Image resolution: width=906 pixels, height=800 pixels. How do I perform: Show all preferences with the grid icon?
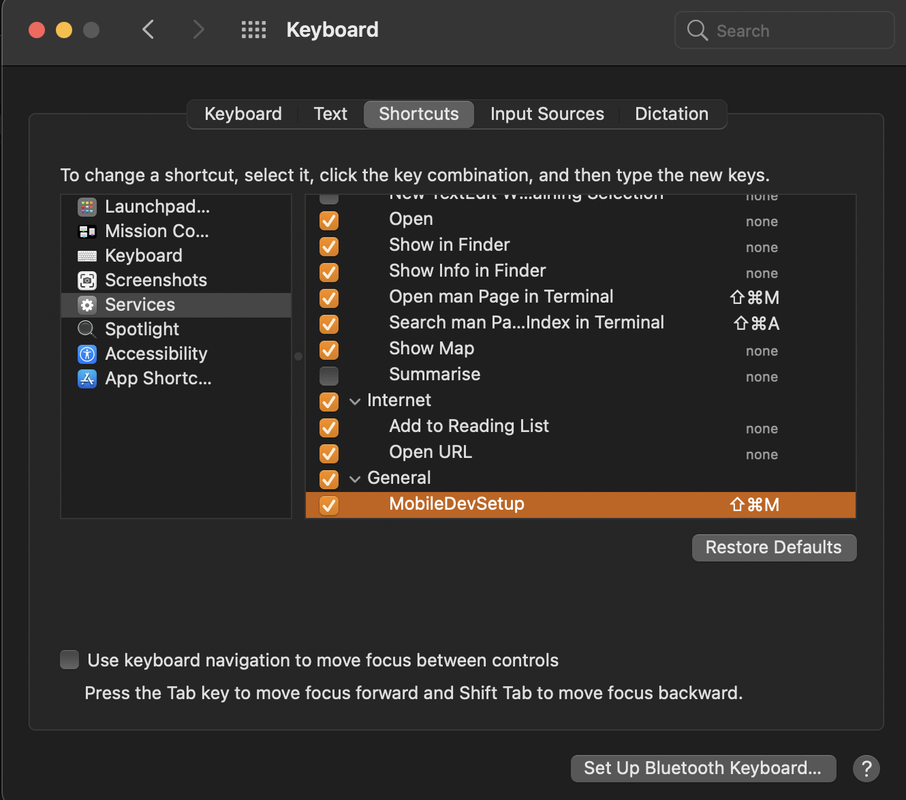pyautogui.click(x=253, y=30)
